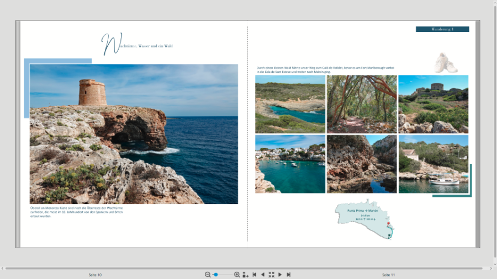
Task: Click the 'Seite 10' page label
Action: (x=95, y=275)
